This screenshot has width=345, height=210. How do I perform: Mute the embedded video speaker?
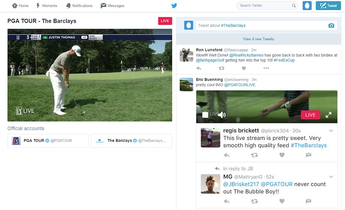click(222, 115)
